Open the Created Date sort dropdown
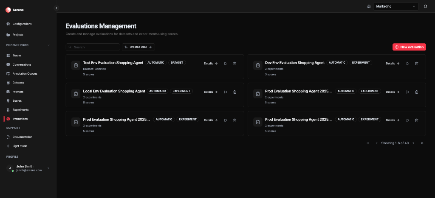Screen dimensions: 435x198 [x=138, y=47]
